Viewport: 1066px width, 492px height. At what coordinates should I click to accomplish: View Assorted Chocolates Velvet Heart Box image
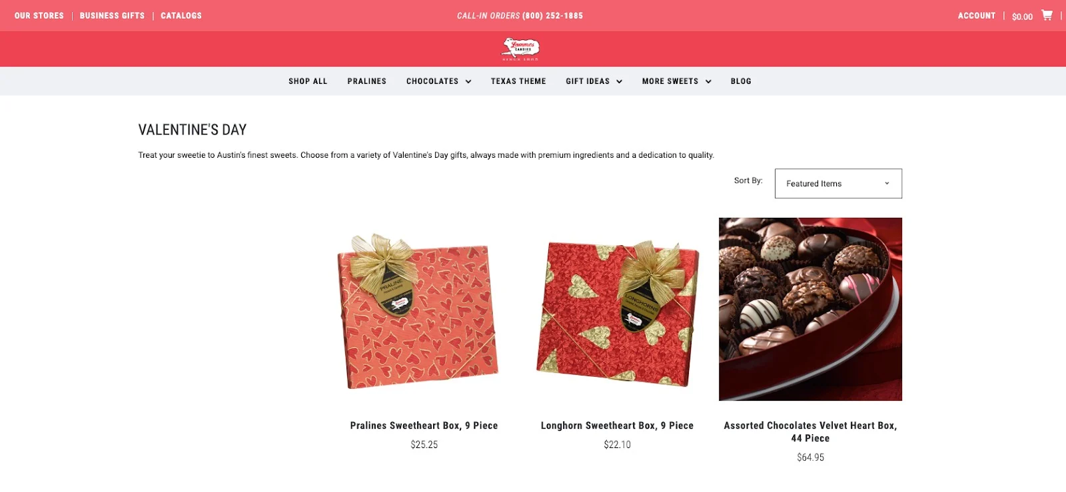coord(810,309)
